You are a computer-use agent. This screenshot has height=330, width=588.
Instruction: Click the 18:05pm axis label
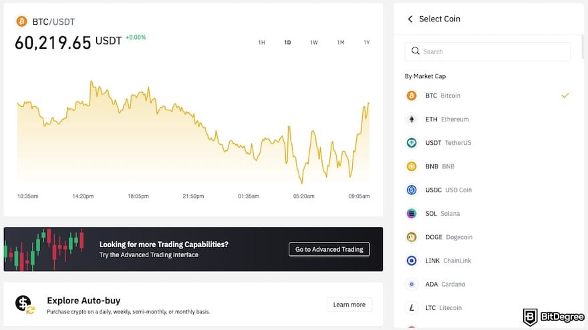[x=138, y=196]
